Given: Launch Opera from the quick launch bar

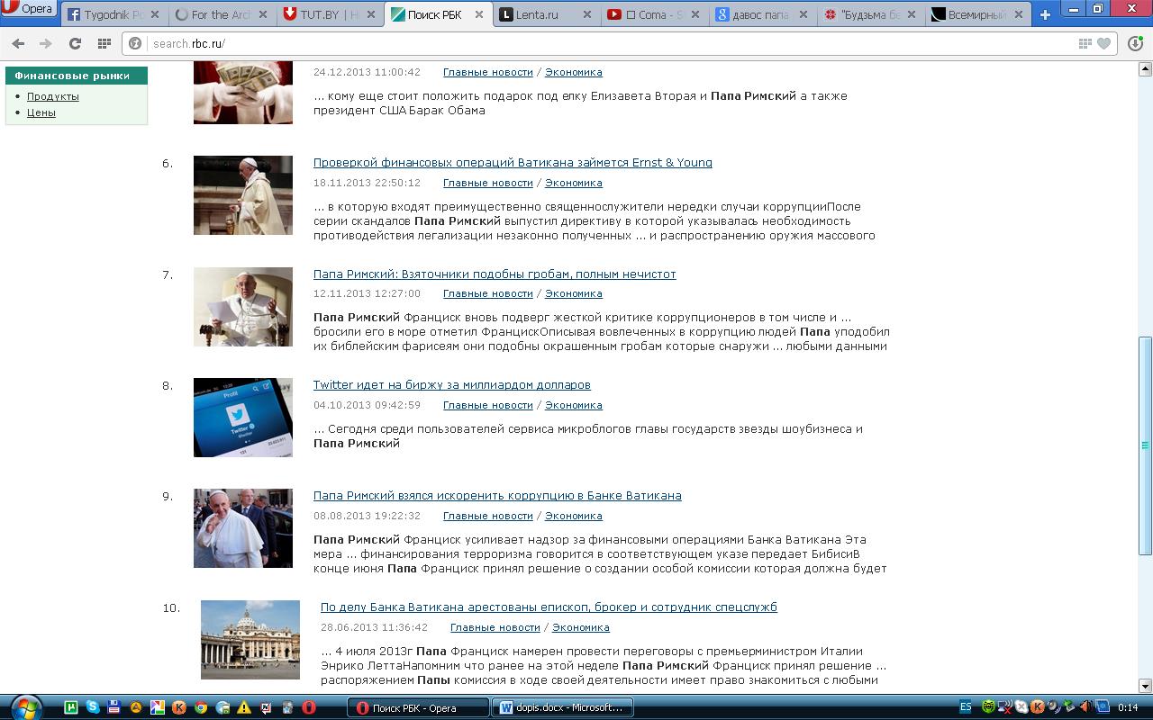Looking at the screenshot, I should pyautogui.click(x=309, y=707).
